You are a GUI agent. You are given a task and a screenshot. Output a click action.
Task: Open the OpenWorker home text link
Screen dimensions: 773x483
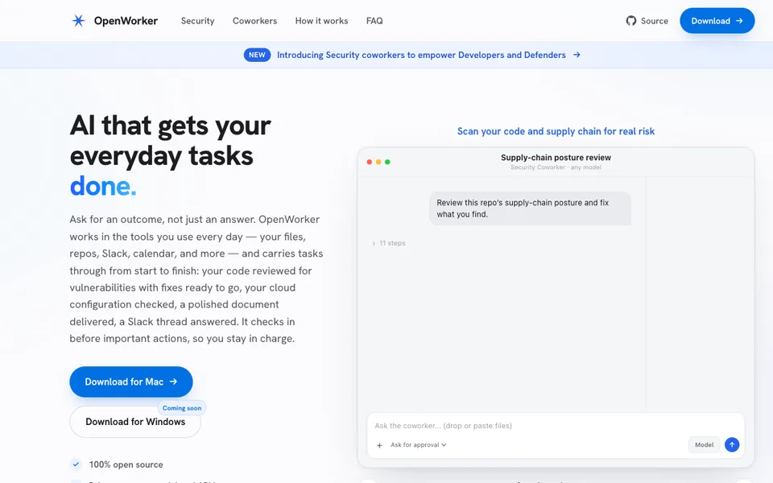126,21
